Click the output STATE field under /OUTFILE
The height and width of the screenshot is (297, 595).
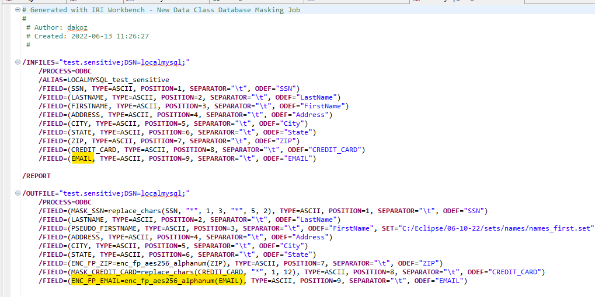177,254
